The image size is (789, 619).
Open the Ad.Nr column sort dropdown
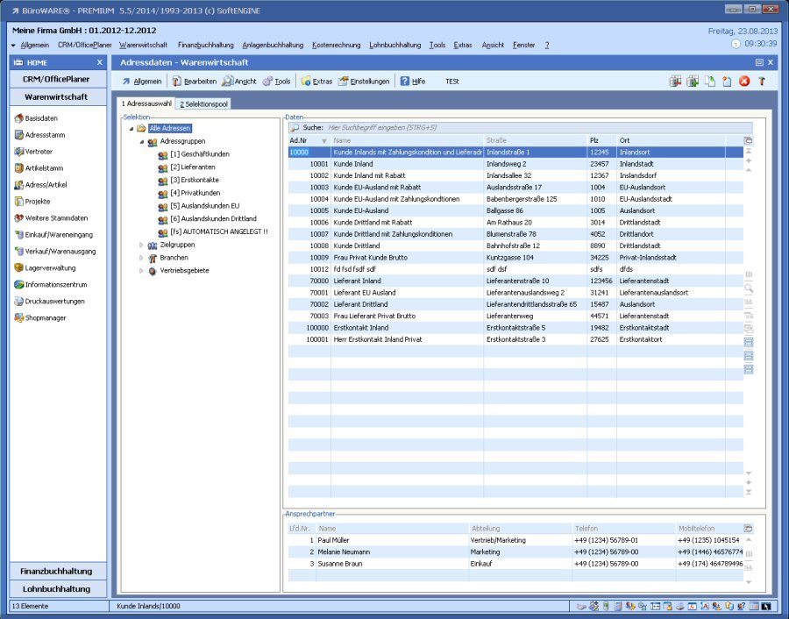(323, 140)
